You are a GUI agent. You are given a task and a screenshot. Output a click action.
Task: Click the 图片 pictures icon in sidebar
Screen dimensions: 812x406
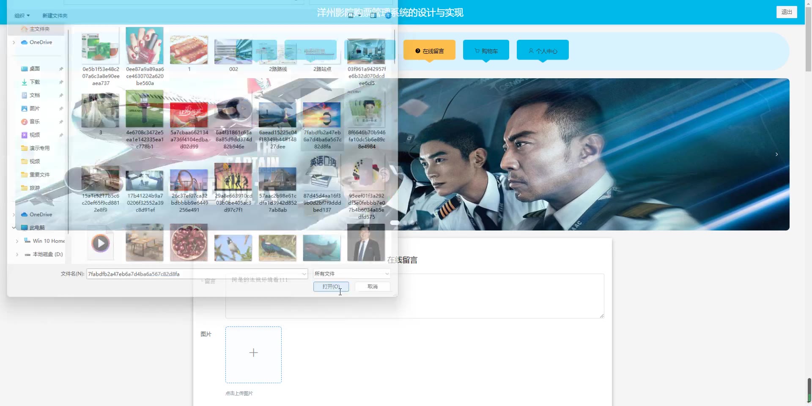24,108
